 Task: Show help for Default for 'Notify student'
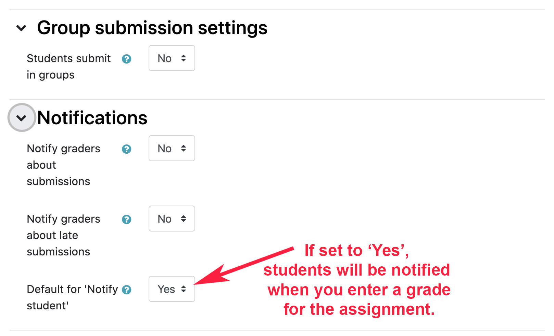click(x=127, y=290)
